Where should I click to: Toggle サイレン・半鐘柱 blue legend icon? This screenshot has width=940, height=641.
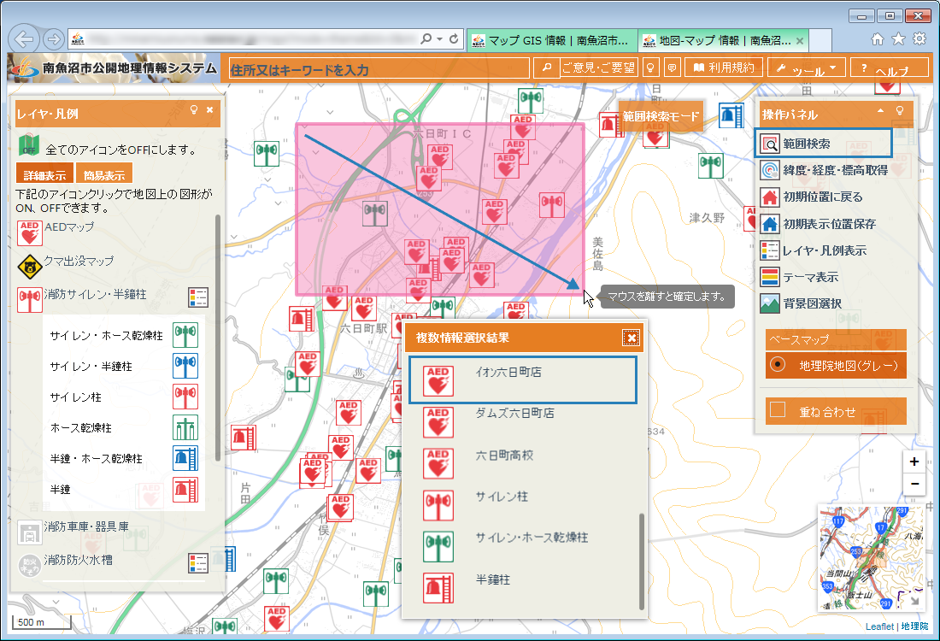[x=185, y=366]
